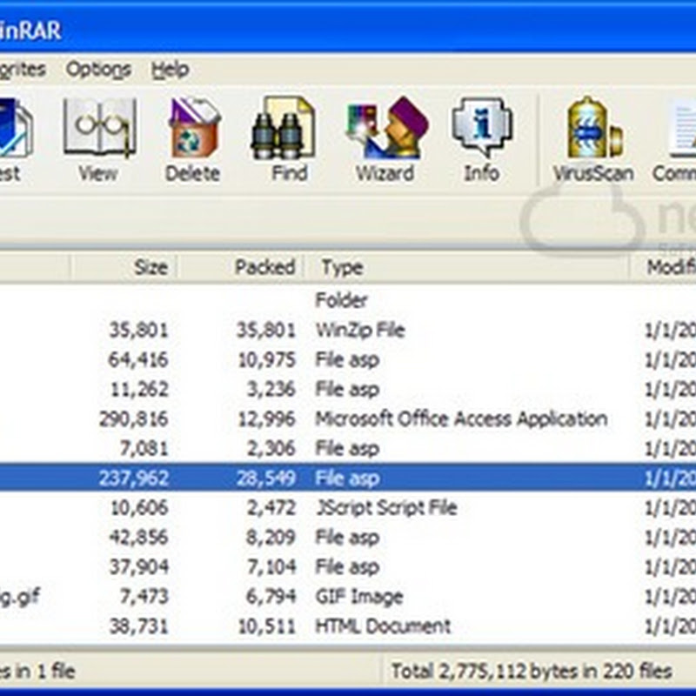Click the size value 290,816
Image resolution: width=696 pixels, height=696 pixels.
coord(134,419)
